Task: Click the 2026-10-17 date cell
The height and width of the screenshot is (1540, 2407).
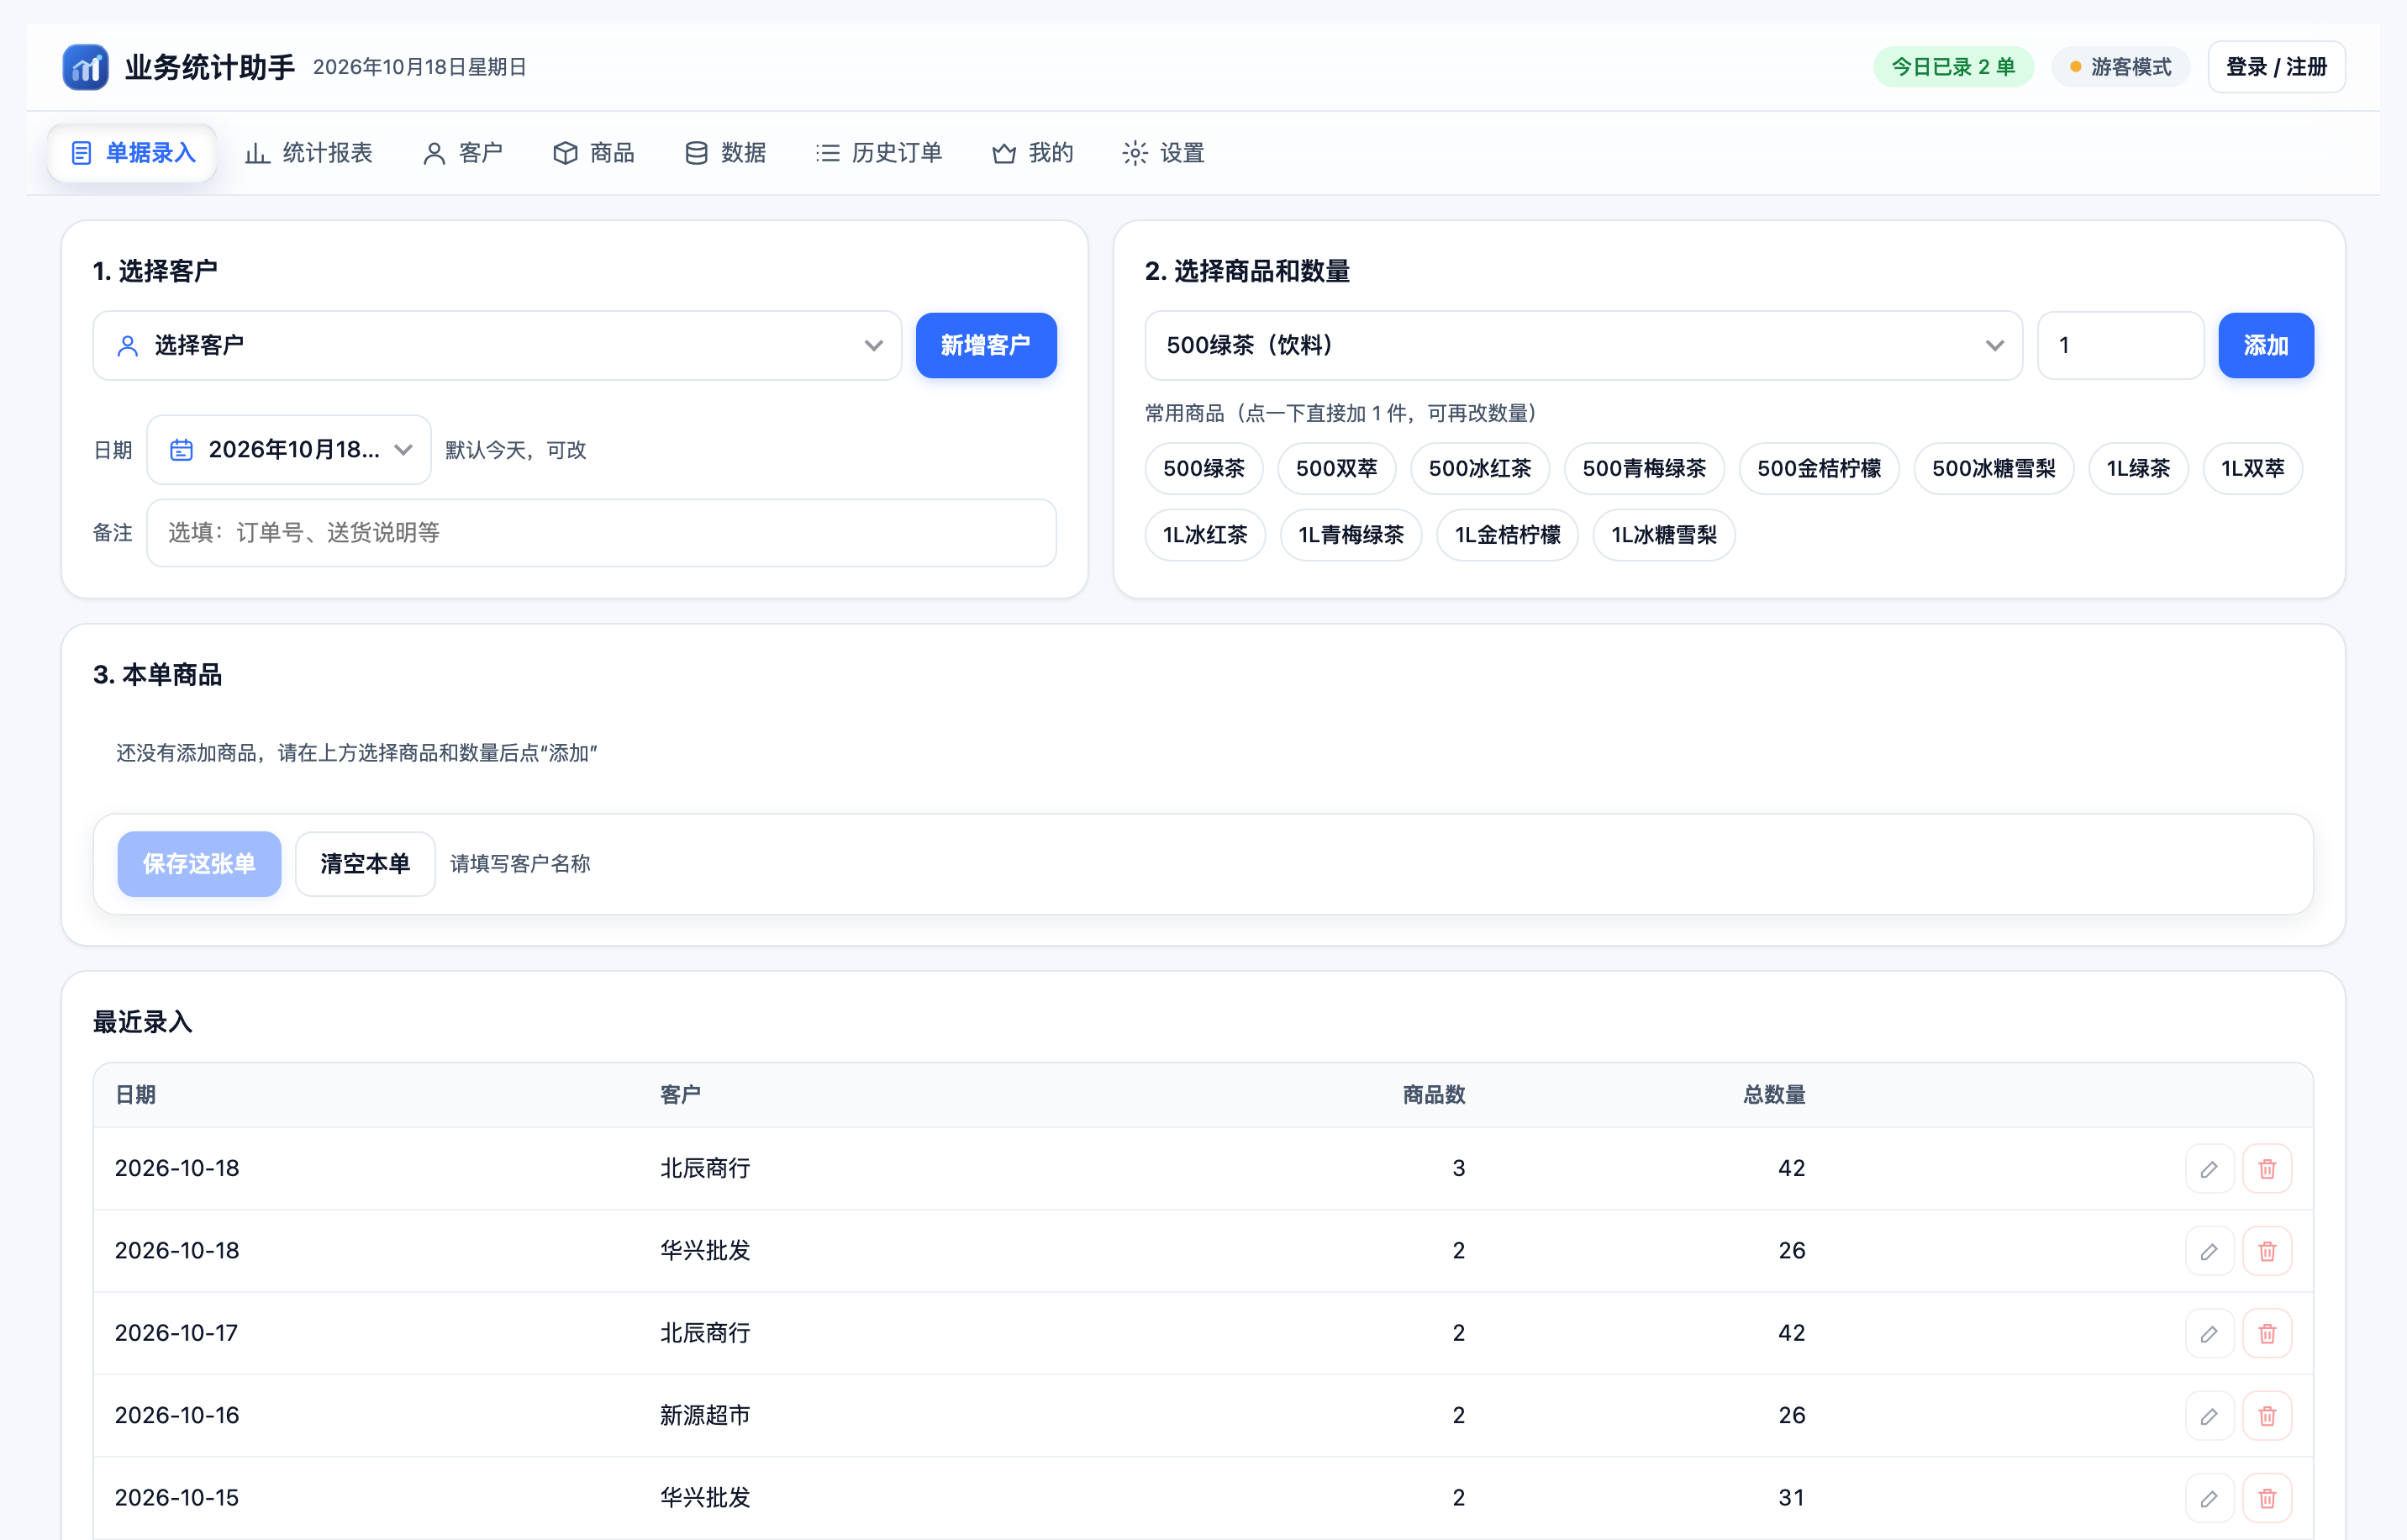Action: click(177, 1334)
